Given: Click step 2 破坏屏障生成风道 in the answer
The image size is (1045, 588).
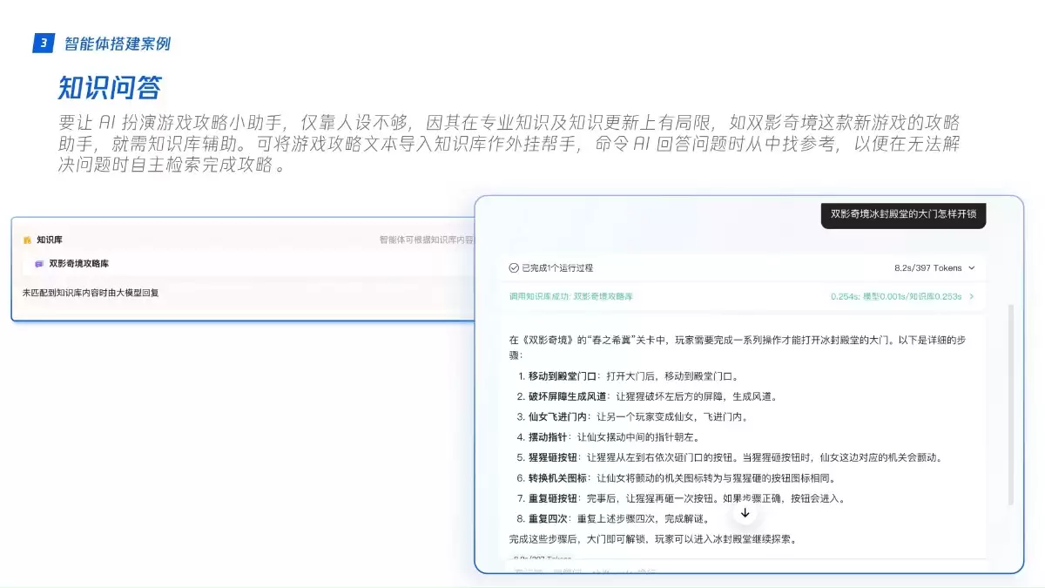Looking at the screenshot, I should pyautogui.click(x=646, y=396).
